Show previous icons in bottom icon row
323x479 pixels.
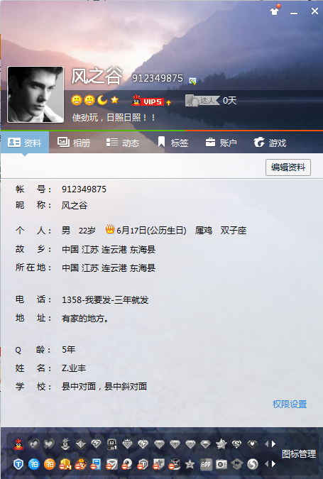coord(266,464)
